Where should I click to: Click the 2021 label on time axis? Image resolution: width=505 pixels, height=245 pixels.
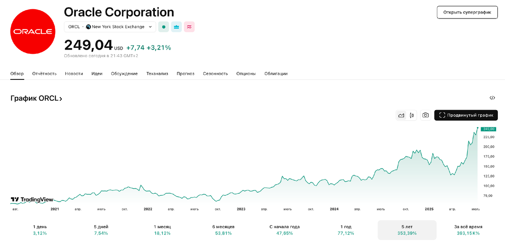(x=55, y=209)
